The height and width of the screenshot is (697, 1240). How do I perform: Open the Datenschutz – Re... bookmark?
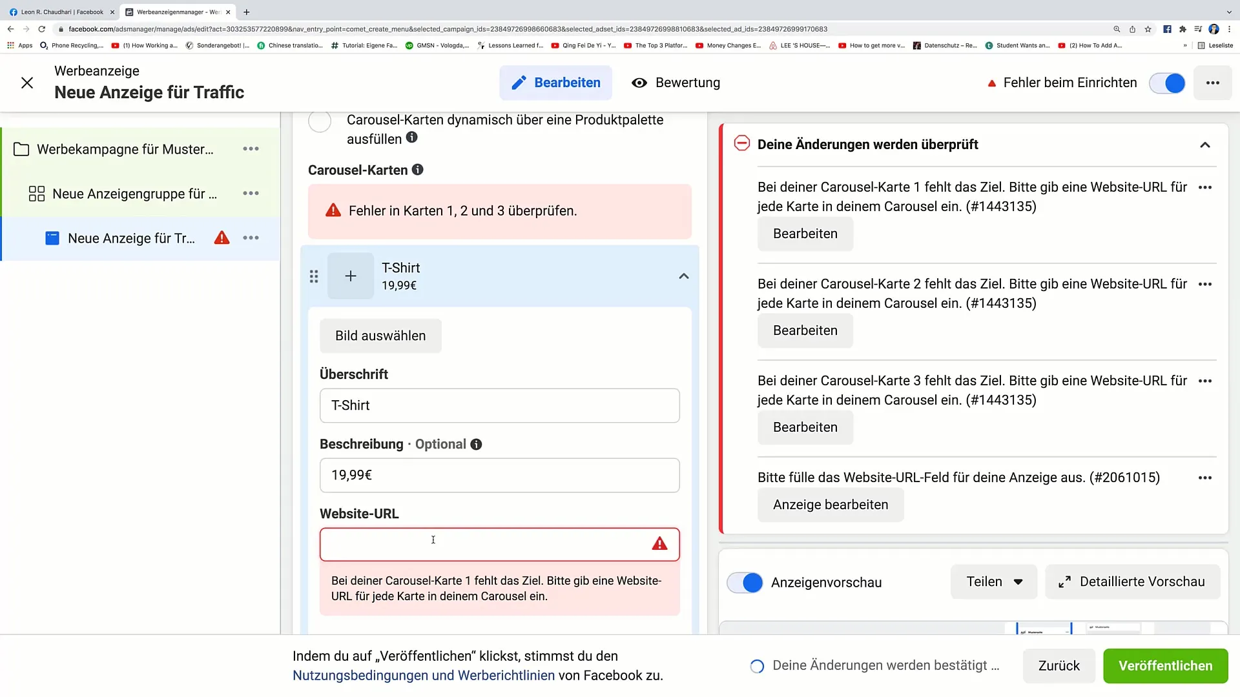(x=944, y=45)
